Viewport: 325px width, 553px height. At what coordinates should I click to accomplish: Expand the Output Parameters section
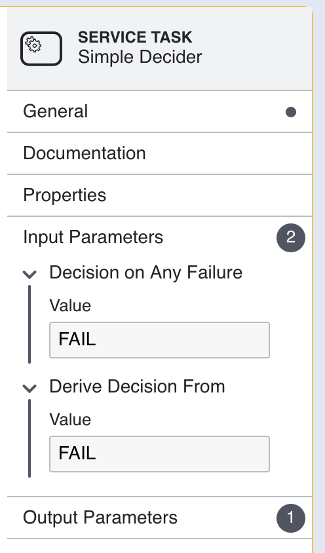(159, 518)
